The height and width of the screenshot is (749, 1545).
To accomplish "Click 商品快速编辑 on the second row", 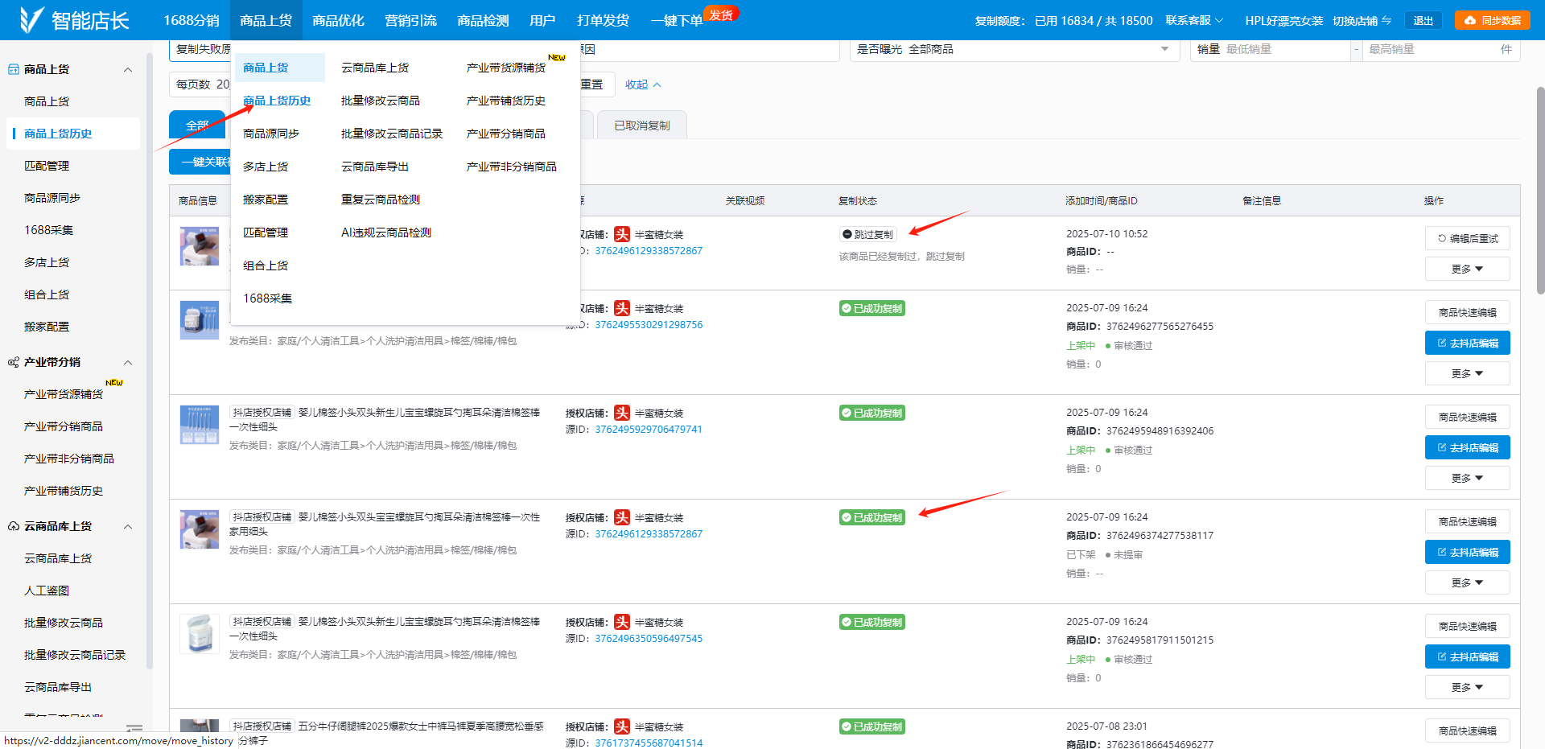I will tap(1467, 312).
